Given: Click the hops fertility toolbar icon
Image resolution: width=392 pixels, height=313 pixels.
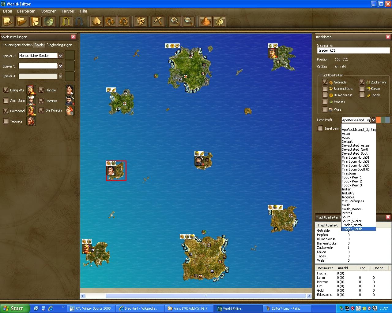Looking at the screenshot, I should pos(219,21).
